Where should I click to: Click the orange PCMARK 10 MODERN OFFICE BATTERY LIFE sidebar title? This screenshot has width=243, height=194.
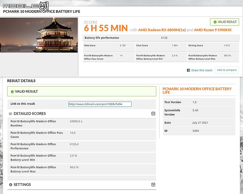pos(197,91)
